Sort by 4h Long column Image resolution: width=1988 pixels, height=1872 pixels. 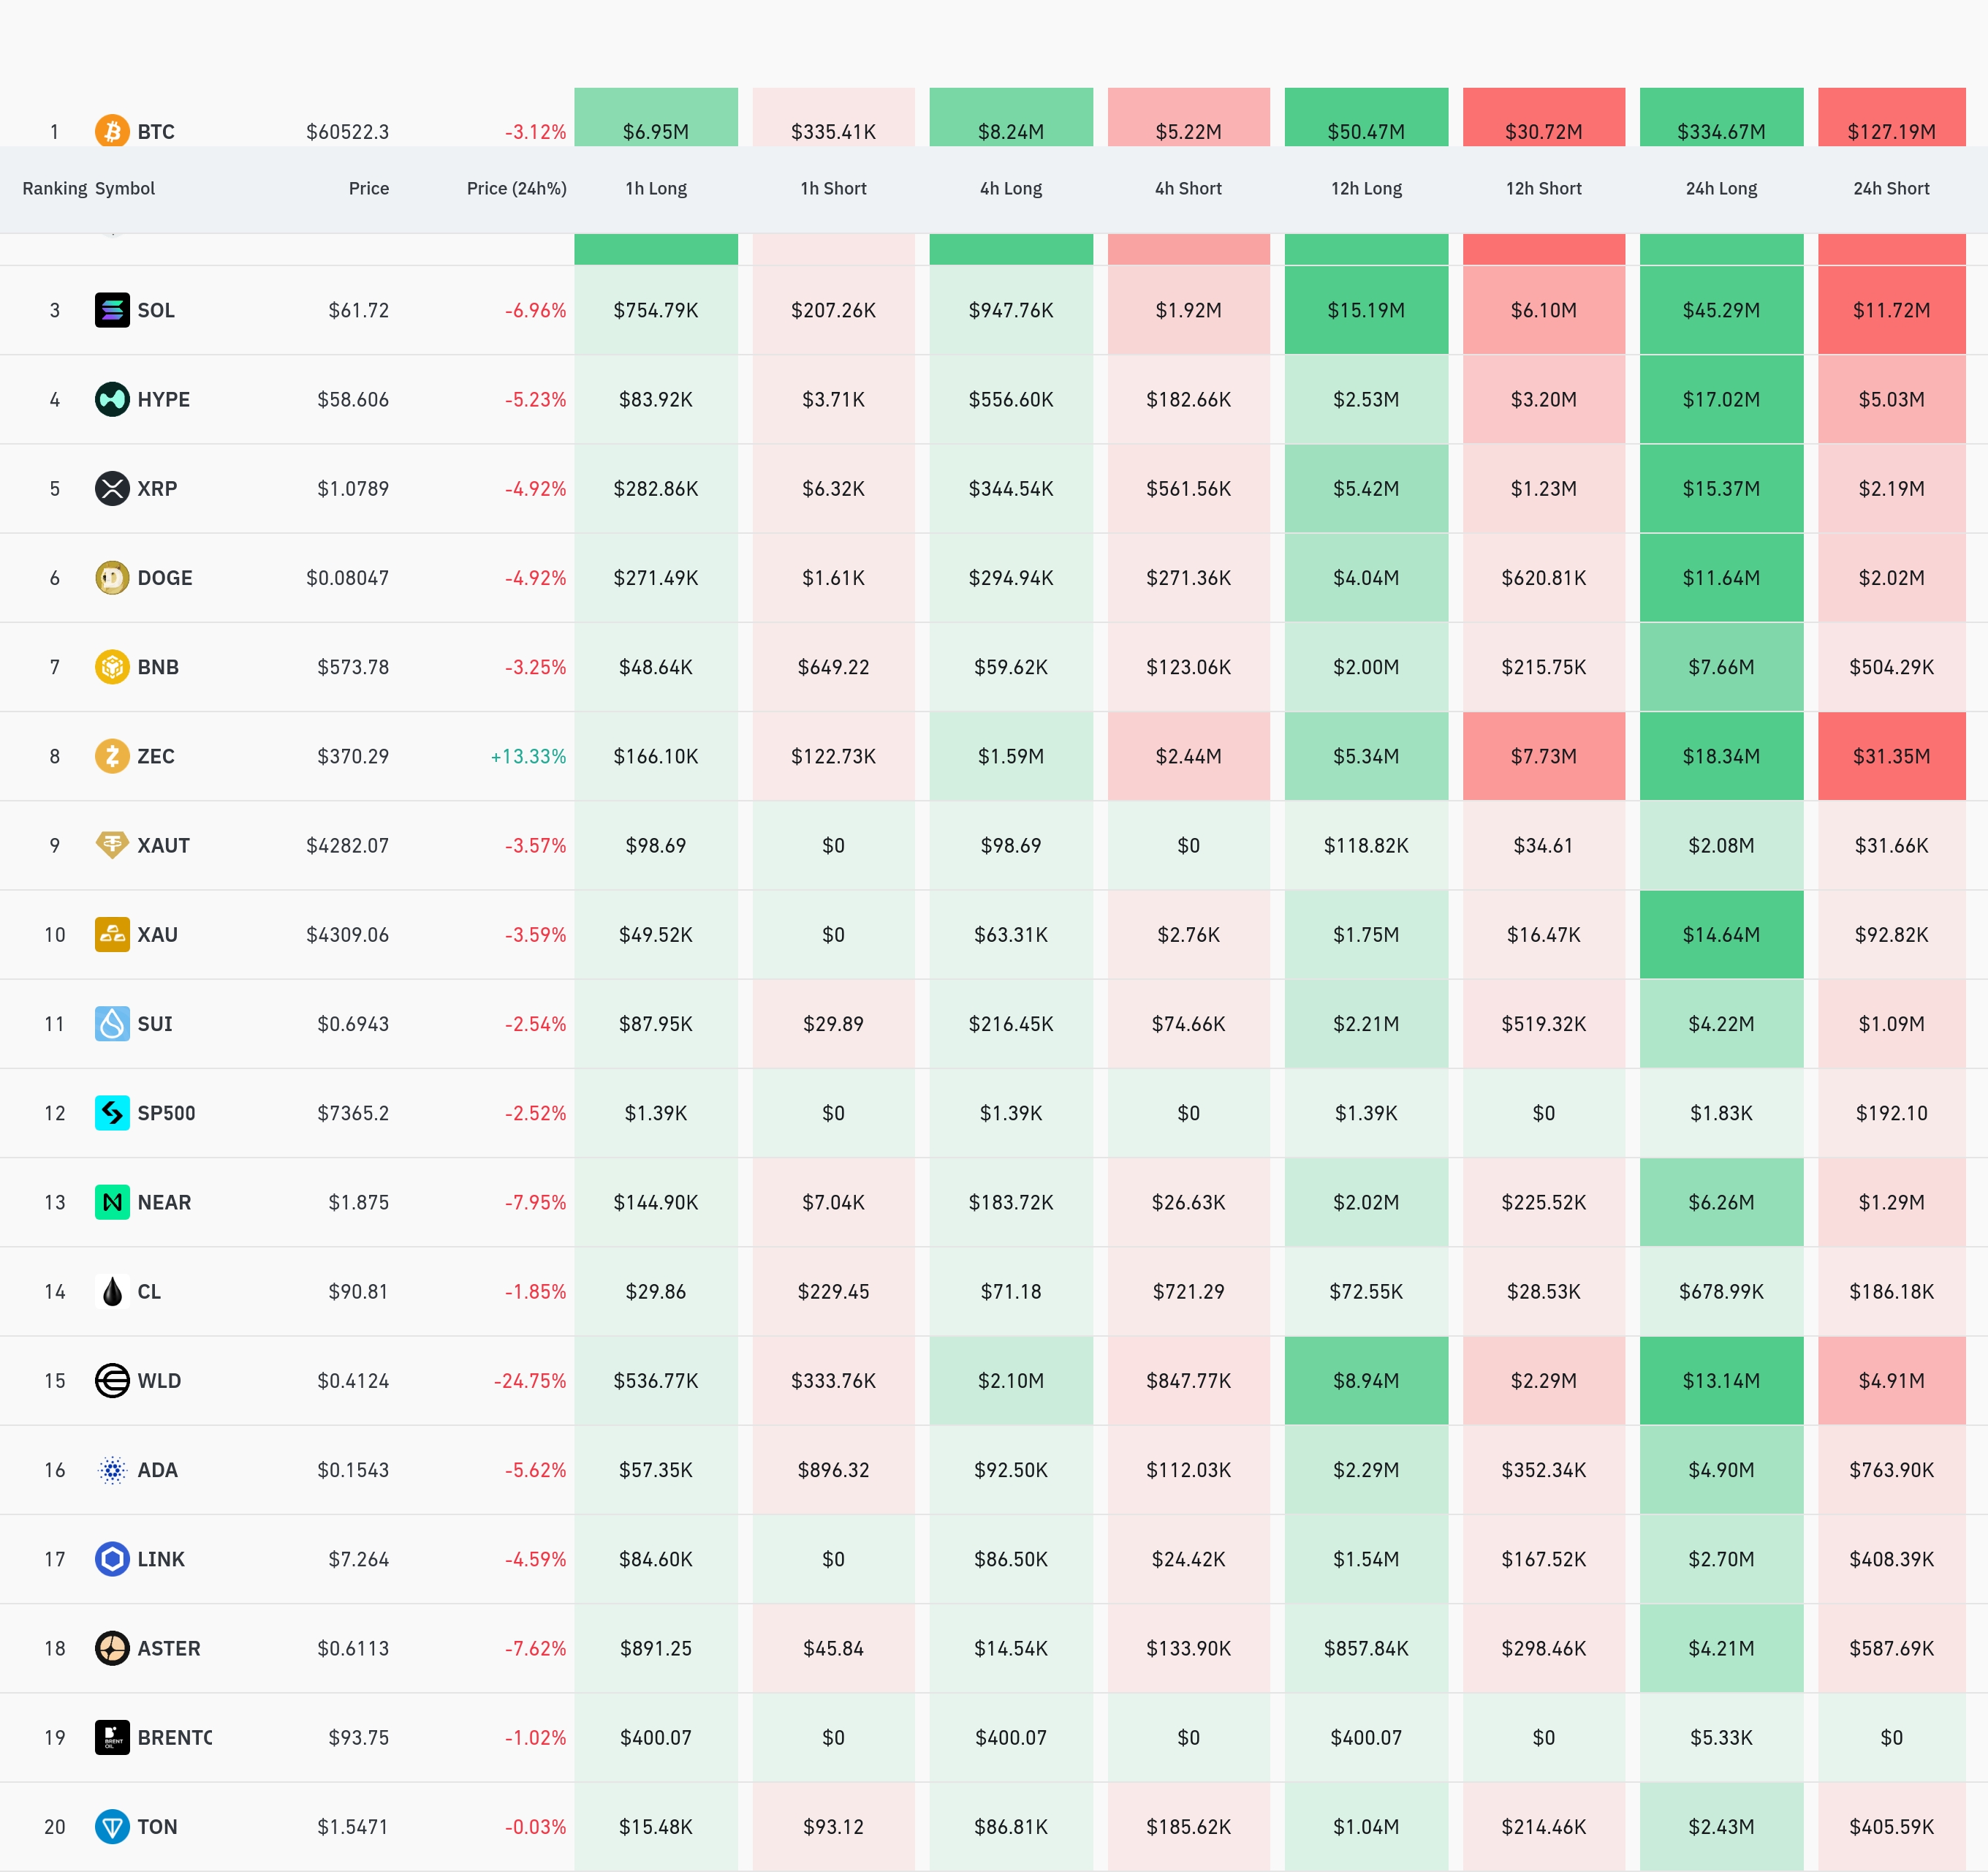click(1011, 188)
